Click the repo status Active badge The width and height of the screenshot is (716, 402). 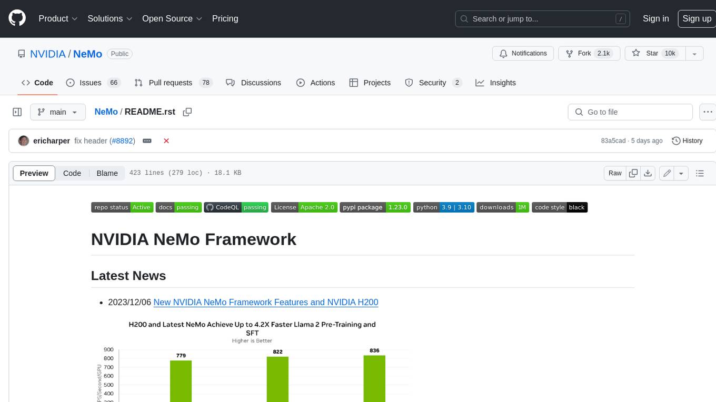click(122, 207)
